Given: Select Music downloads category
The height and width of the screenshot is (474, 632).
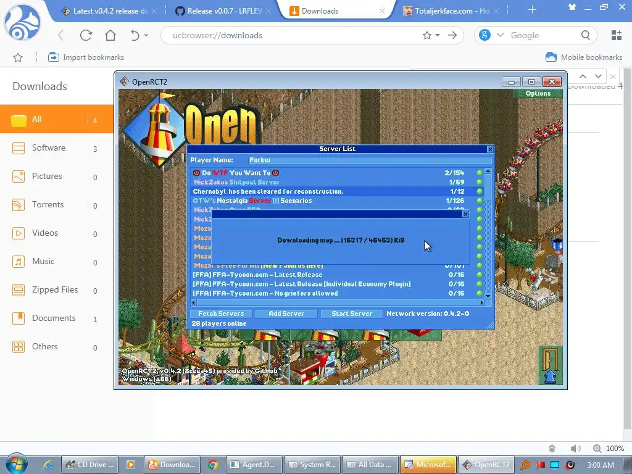Looking at the screenshot, I should [x=56, y=262].
